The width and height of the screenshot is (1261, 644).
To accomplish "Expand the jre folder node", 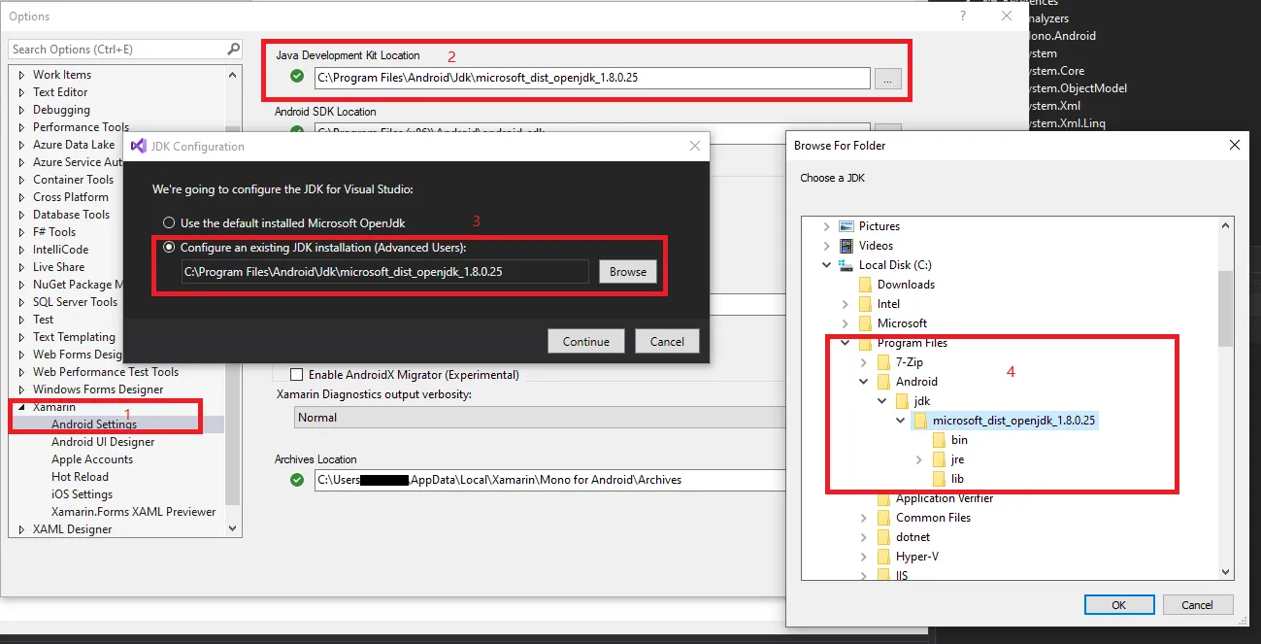I will tap(918, 459).
